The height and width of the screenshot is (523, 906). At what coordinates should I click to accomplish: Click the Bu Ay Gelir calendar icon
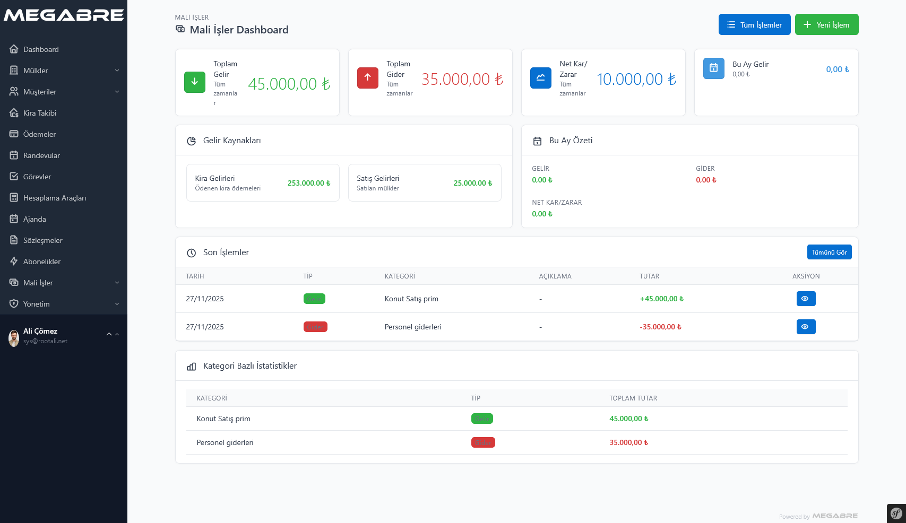coord(713,68)
